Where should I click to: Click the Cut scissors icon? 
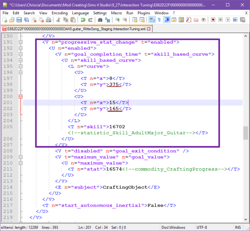58,20
